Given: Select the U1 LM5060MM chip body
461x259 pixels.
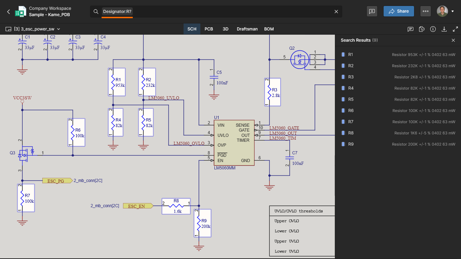Looking at the screenshot, I should tap(234, 143).
